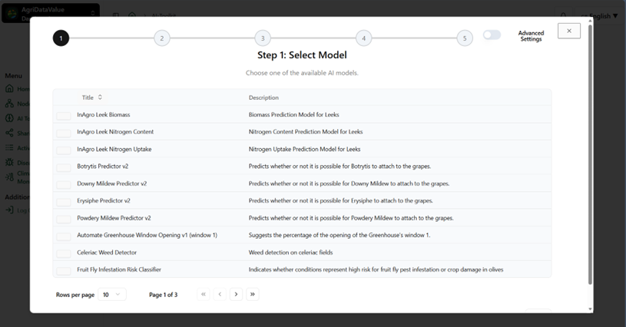This screenshot has width=626, height=327.
Task: Jump to last page double-arrow
Action: (x=252, y=294)
